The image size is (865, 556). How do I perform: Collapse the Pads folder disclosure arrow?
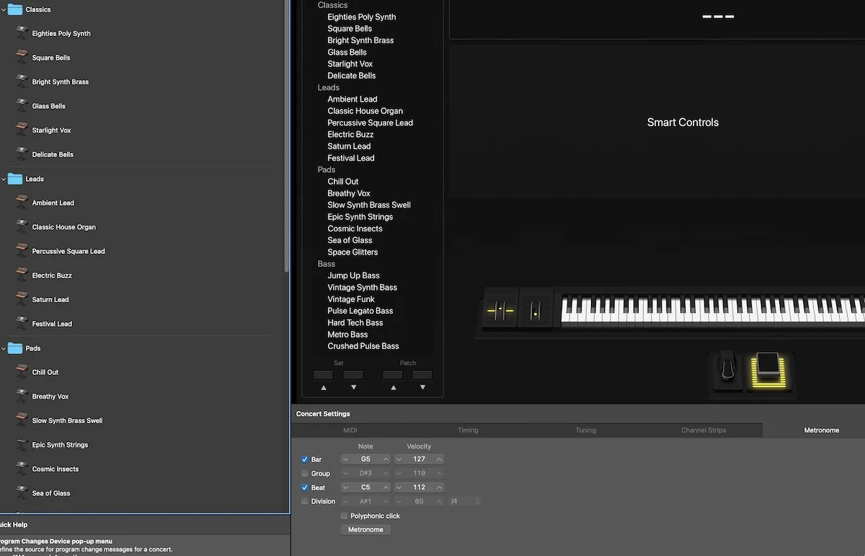coord(4,348)
